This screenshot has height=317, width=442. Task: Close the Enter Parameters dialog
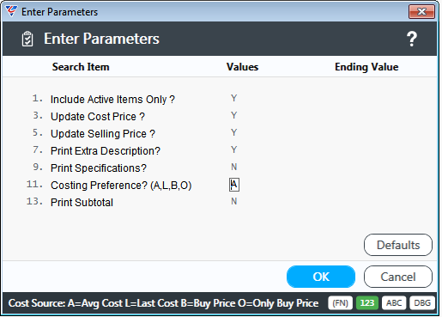point(421,11)
